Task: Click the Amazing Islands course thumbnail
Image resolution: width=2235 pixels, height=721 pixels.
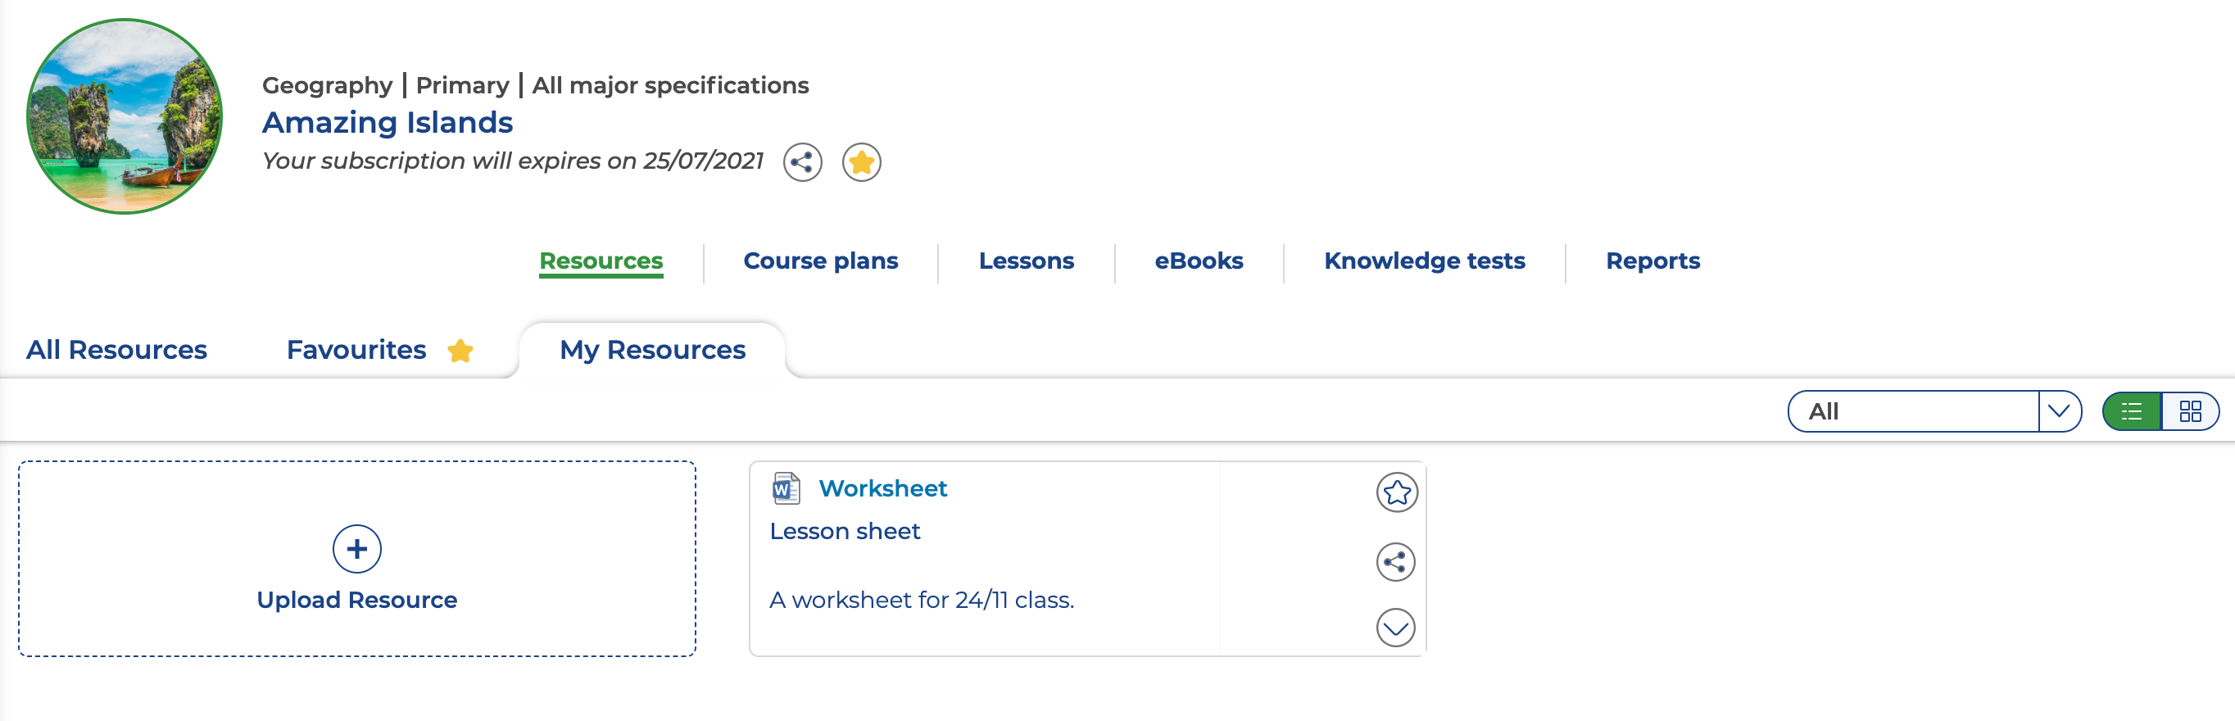Action: (x=124, y=116)
